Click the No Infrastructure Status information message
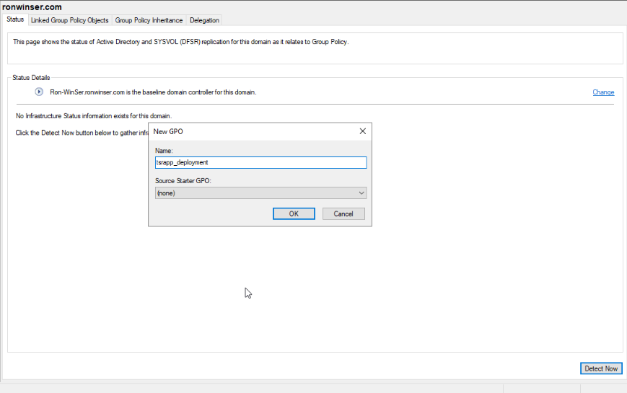The image size is (627, 393). [93, 116]
